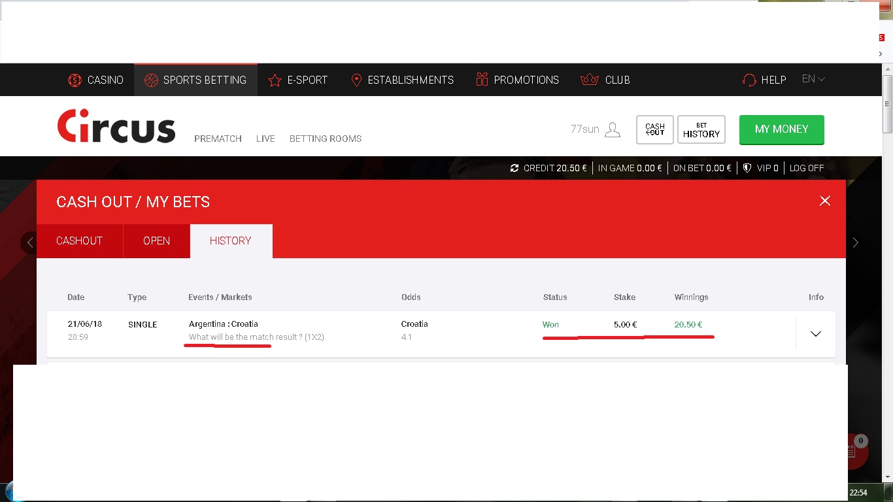Screen dimensions: 893x502
Task: Open the Bet History button
Action: [701, 129]
